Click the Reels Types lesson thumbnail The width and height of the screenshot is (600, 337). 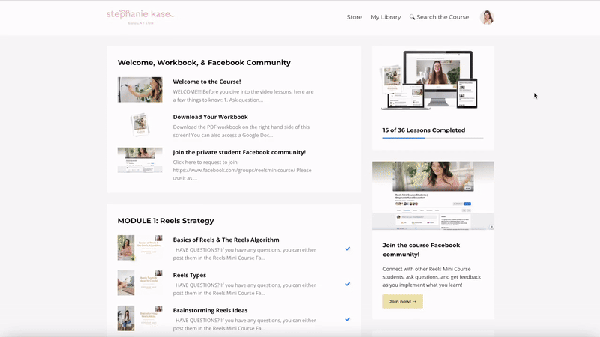tap(139, 283)
